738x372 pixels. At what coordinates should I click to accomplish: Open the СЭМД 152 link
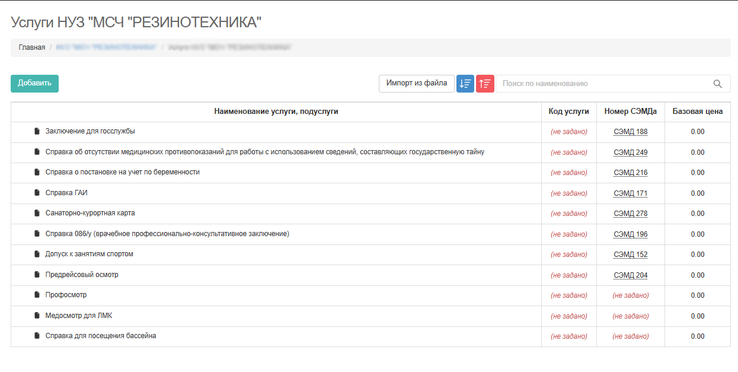coord(630,254)
